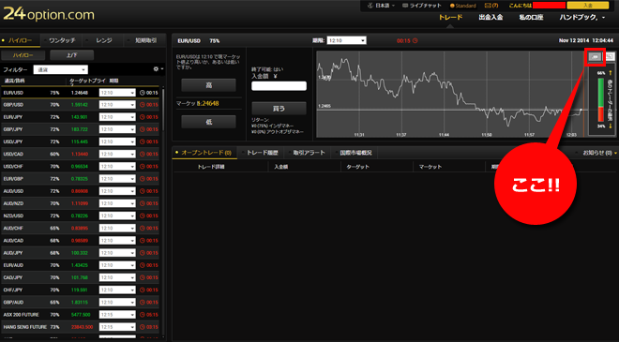619x342 pixels.
Task: Expand the ハンドブック menu
Action: point(581,18)
